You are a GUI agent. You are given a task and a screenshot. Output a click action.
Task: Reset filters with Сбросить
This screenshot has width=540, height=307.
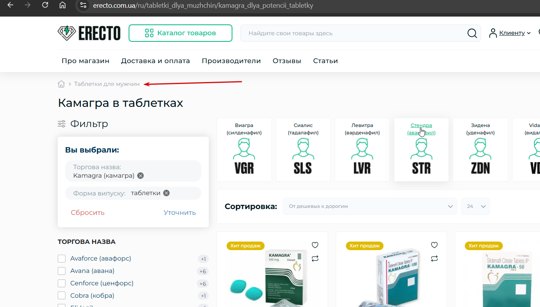pos(88,213)
